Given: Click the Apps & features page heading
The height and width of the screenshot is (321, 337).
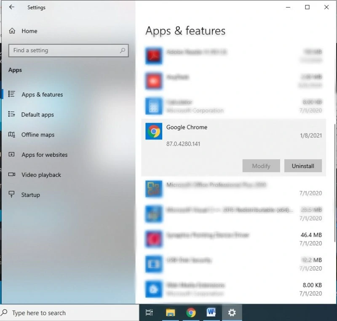Looking at the screenshot, I should (185, 31).
